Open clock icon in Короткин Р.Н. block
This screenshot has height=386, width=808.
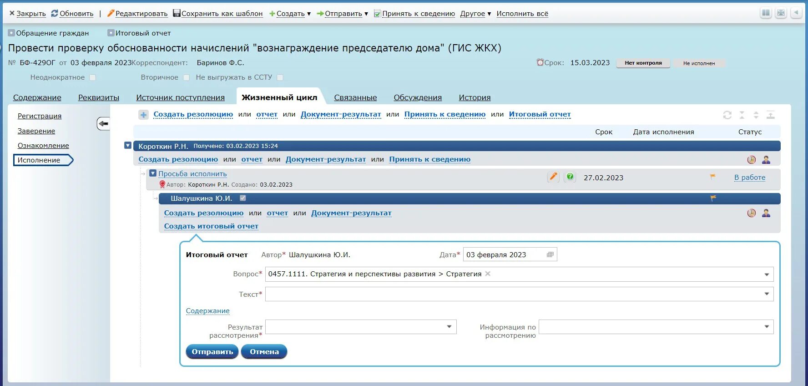coord(752,160)
